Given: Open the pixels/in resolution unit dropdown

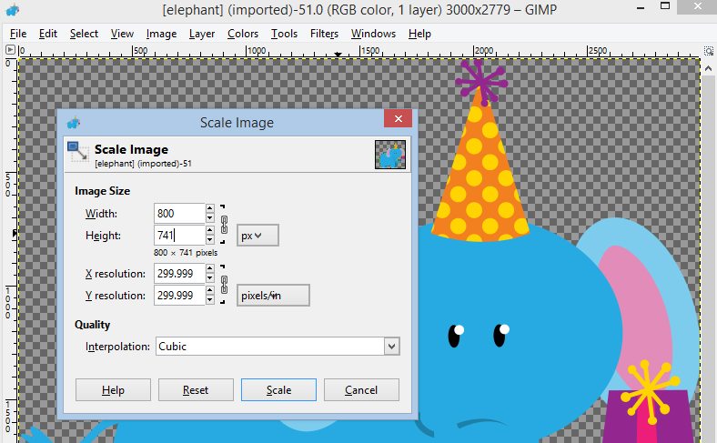Looking at the screenshot, I should point(273,296).
